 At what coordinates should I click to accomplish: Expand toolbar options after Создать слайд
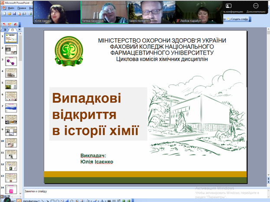pyautogui.click(x=250, y=20)
